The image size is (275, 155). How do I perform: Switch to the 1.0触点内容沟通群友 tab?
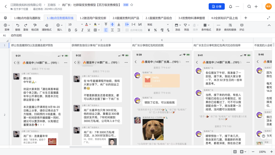[27, 18]
